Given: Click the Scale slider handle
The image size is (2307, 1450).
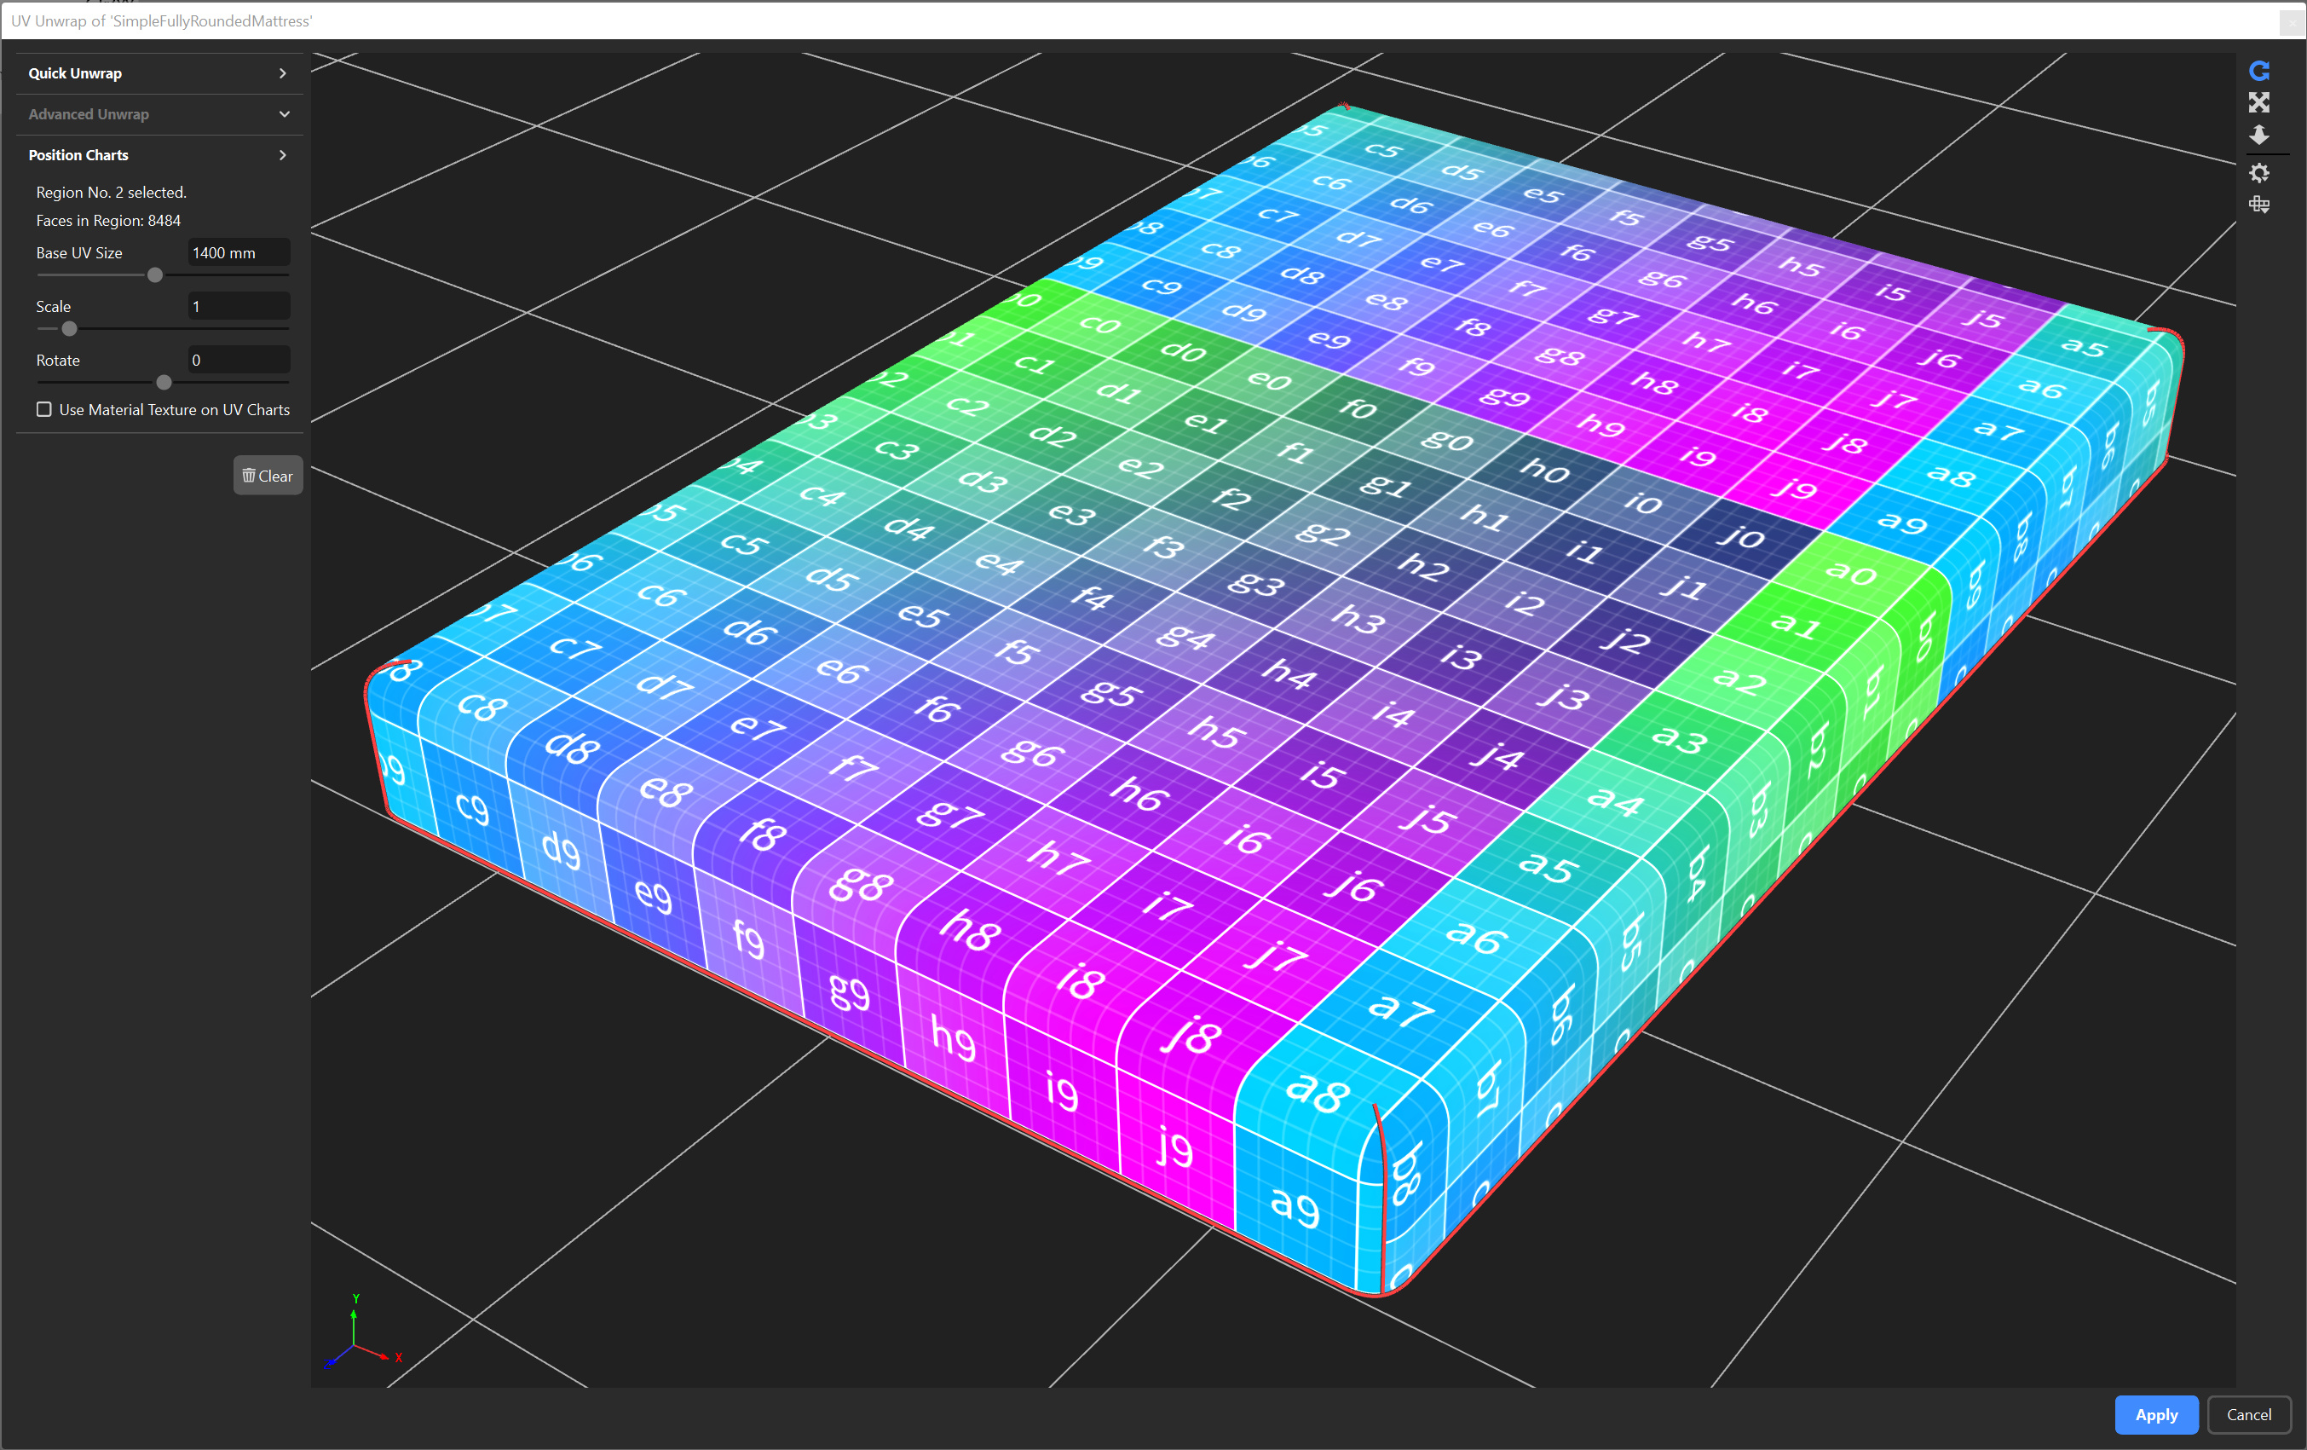Looking at the screenshot, I should point(69,329).
